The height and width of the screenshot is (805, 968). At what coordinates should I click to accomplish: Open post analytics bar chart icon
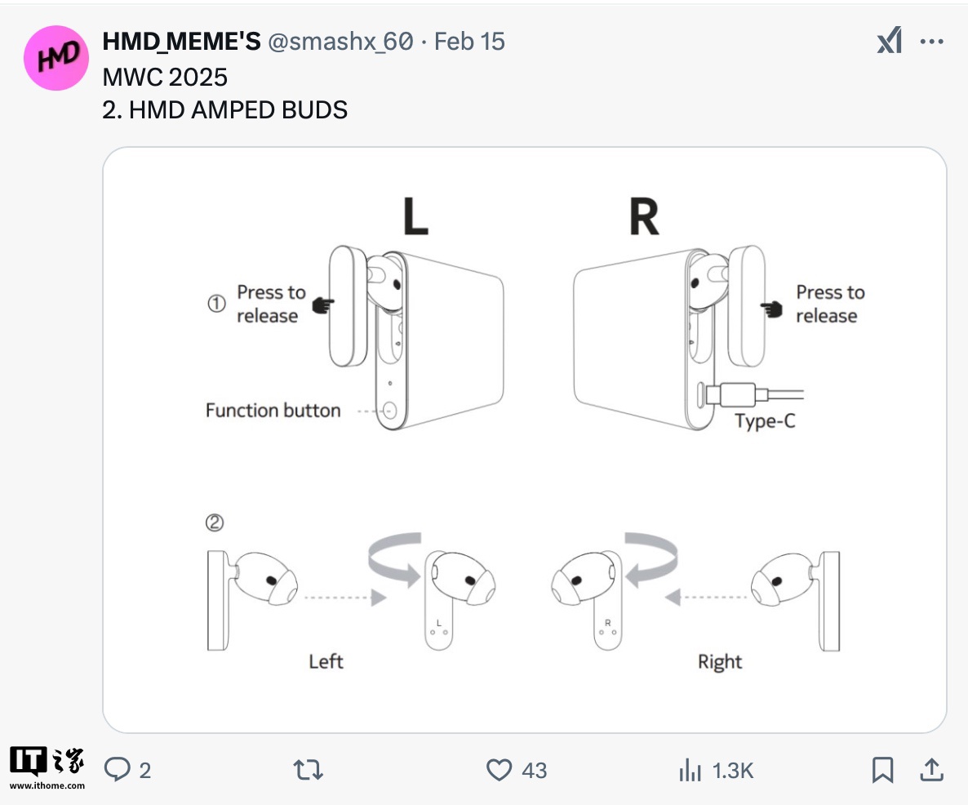click(690, 769)
